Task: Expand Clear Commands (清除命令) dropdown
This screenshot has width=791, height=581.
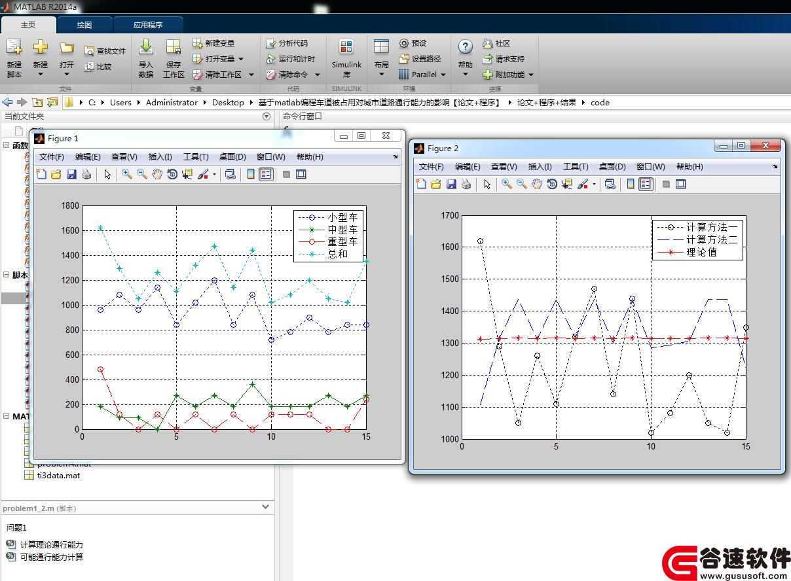Action: point(317,75)
